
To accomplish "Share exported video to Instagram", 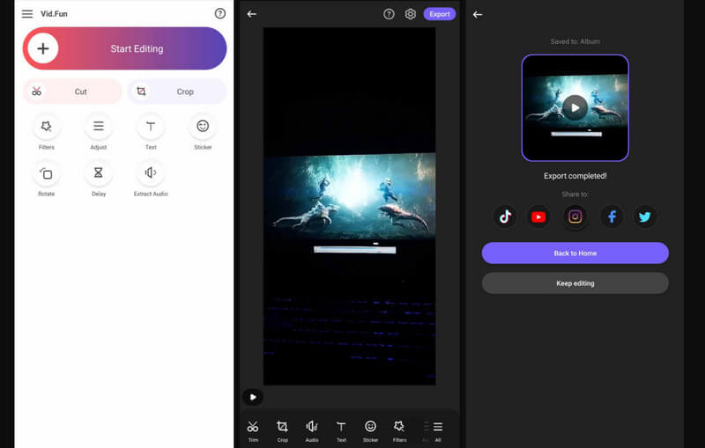I will (575, 217).
